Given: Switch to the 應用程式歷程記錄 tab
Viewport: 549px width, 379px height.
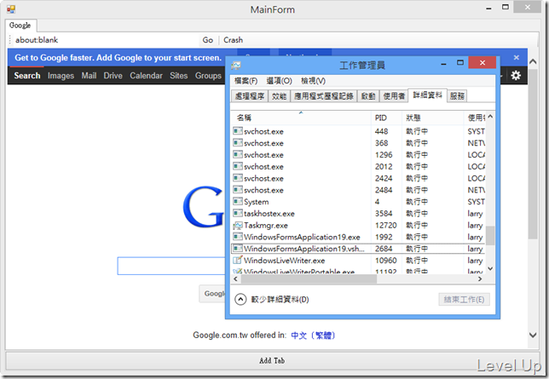Looking at the screenshot, I should point(324,96).
